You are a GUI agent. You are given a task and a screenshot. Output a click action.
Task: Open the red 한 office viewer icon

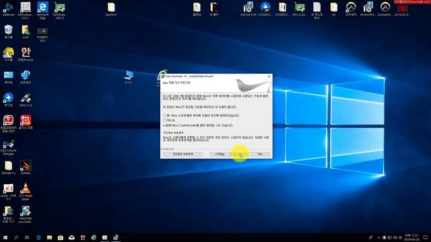(x=26, y=122)
